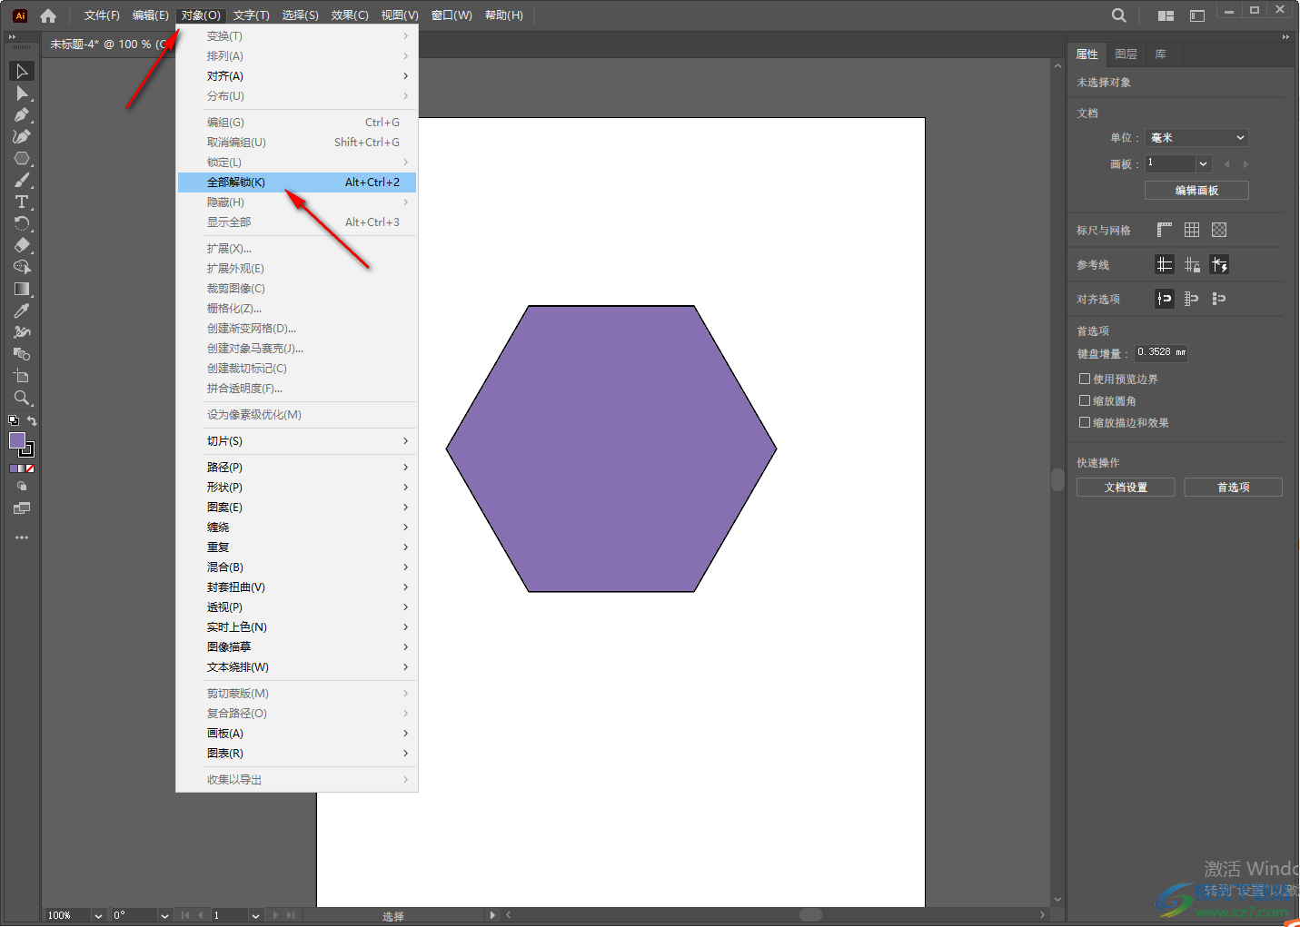Open the 效果(C) menu
Viewport: 1300px width, 927px height.
click(350, 15)
